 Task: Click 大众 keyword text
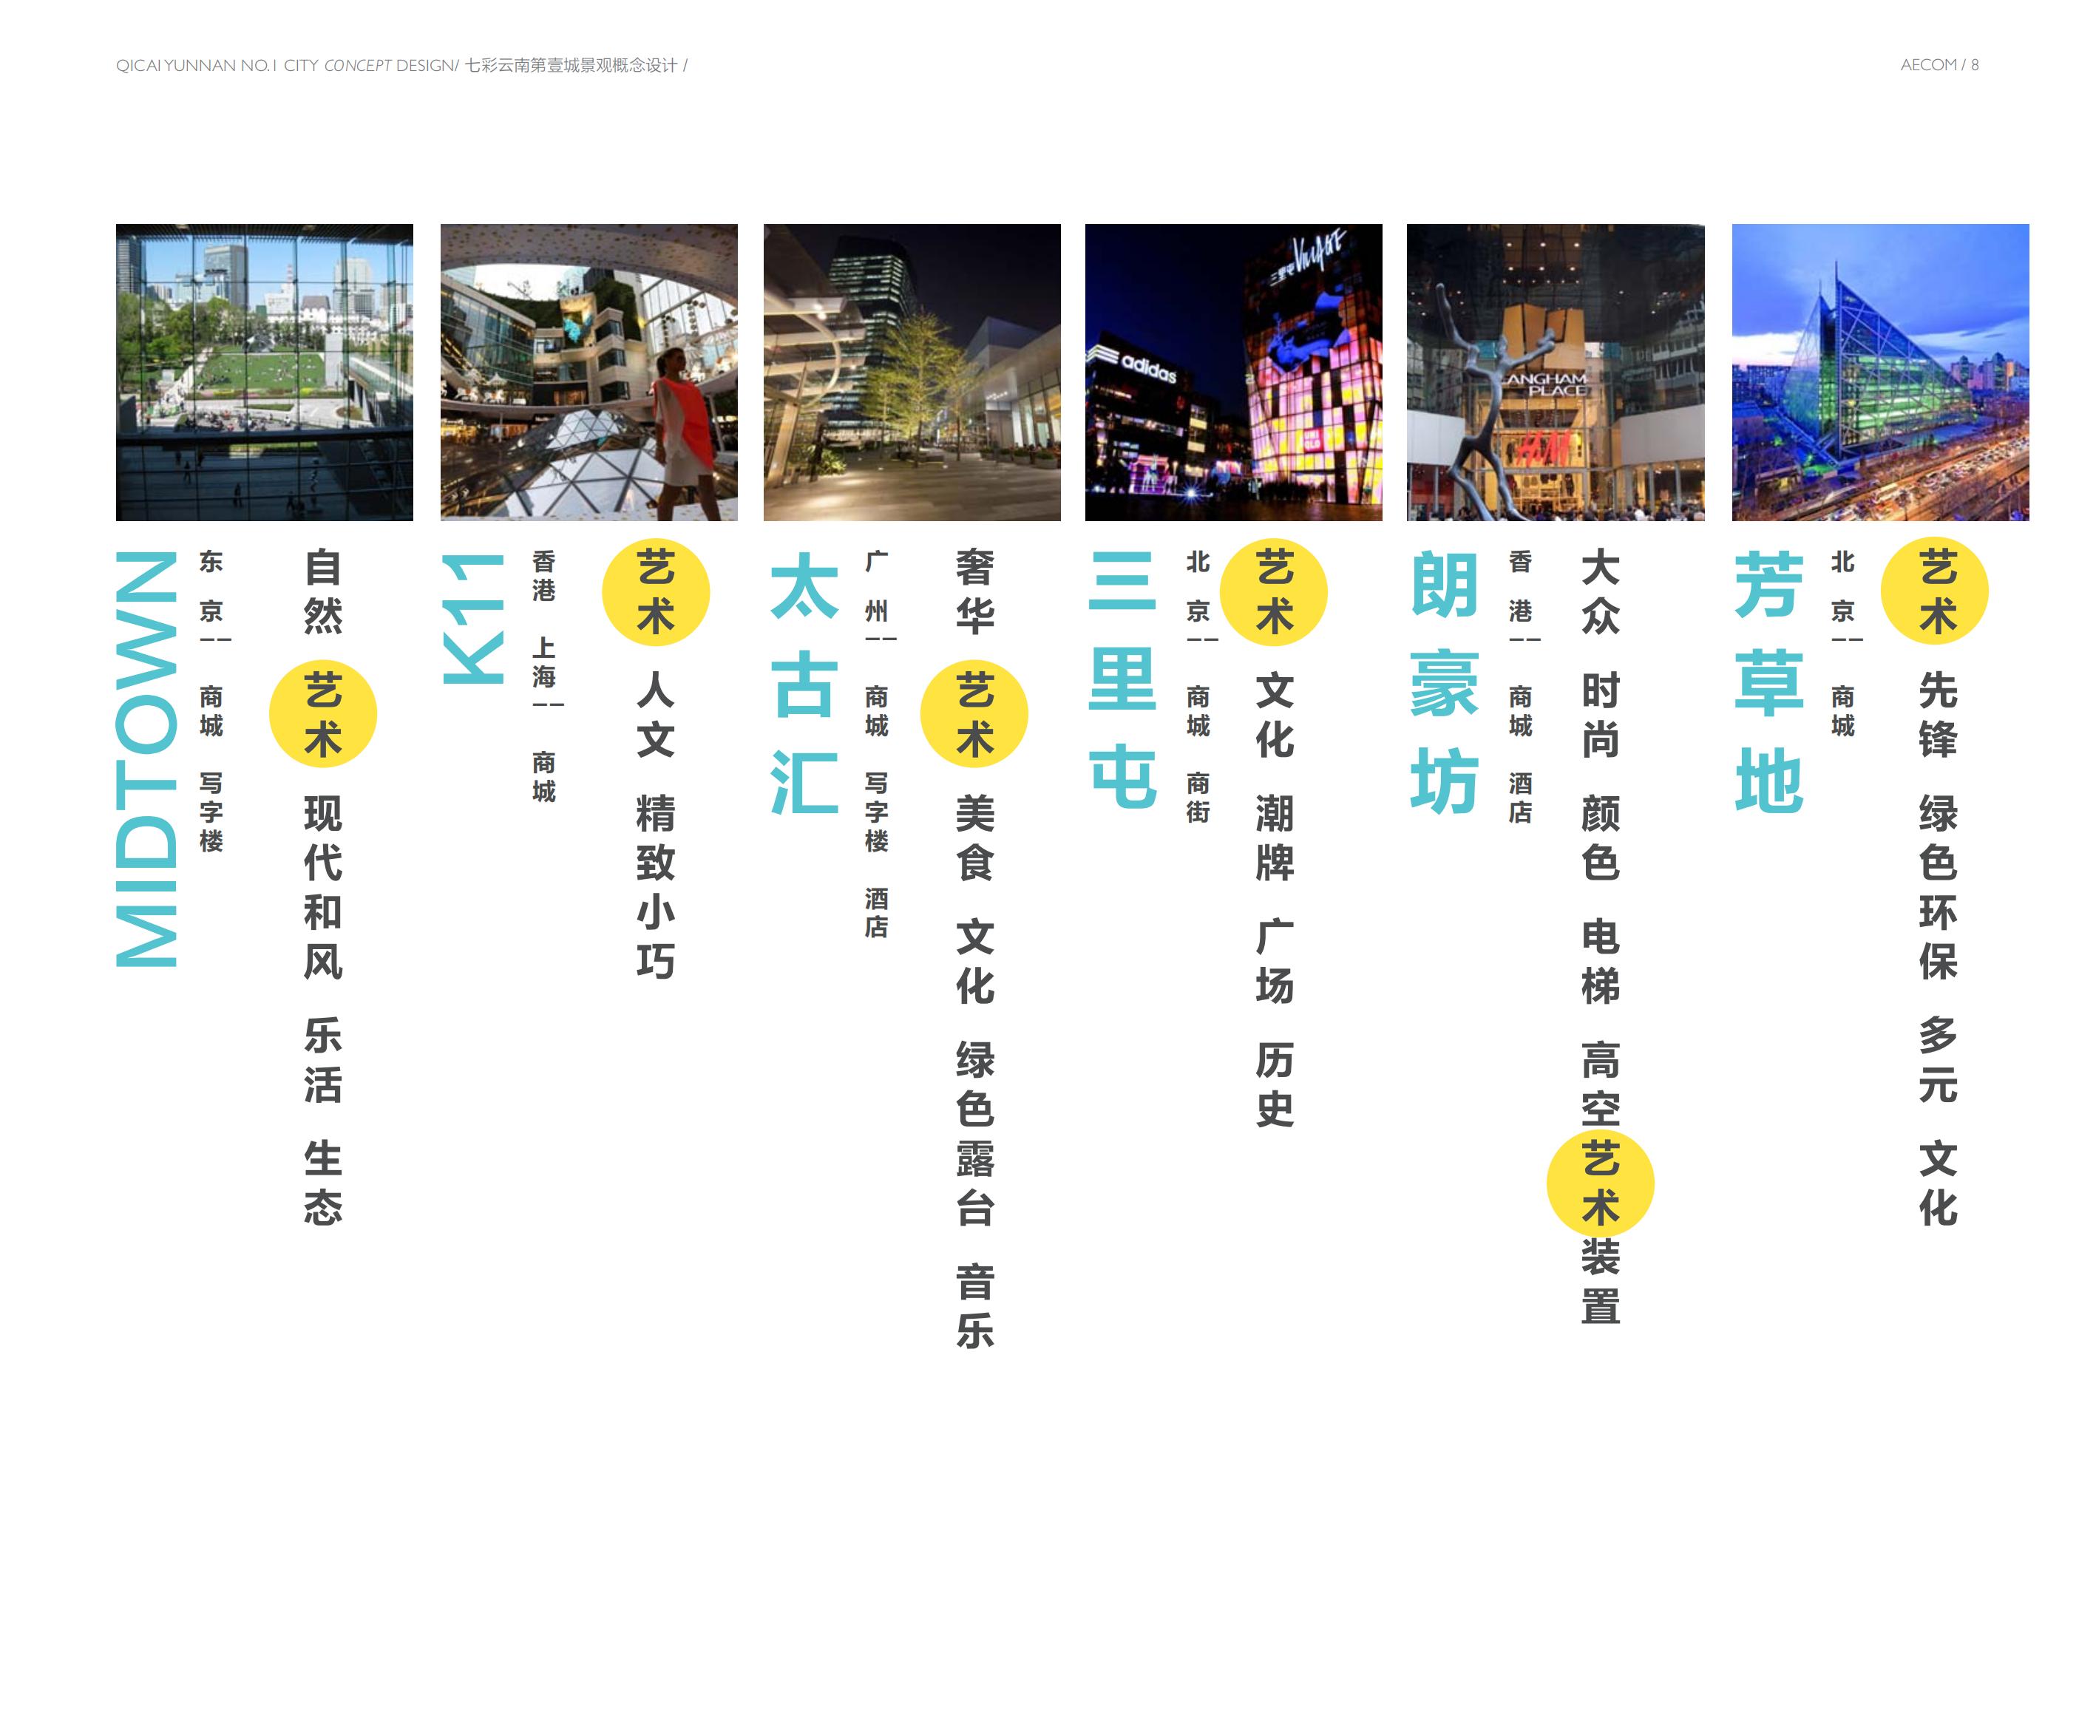(x=1600, y=591)
